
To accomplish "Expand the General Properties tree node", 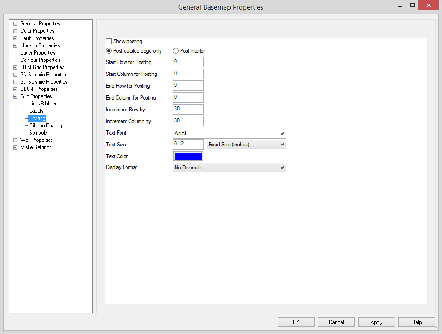I will tap(15, 24).
